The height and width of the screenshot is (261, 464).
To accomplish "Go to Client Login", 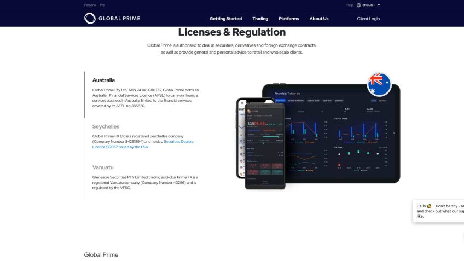I will coord(368,19).
